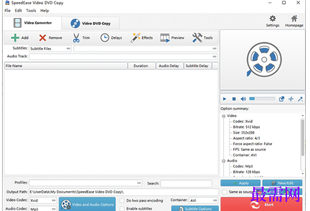
Task: Open the Subtitle Files dropdown
Action: pos(50,48)
